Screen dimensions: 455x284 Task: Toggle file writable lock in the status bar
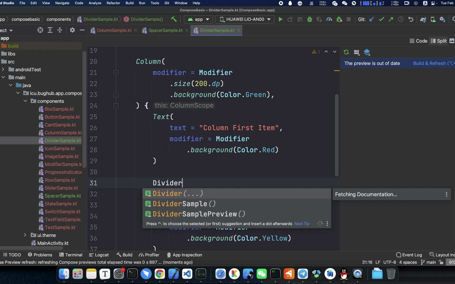[441, 262]
